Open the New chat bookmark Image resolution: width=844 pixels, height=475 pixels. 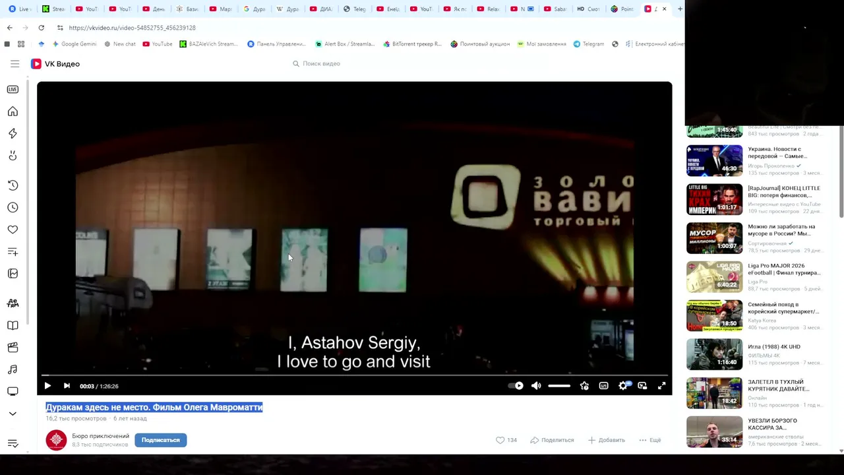point(119,44)
